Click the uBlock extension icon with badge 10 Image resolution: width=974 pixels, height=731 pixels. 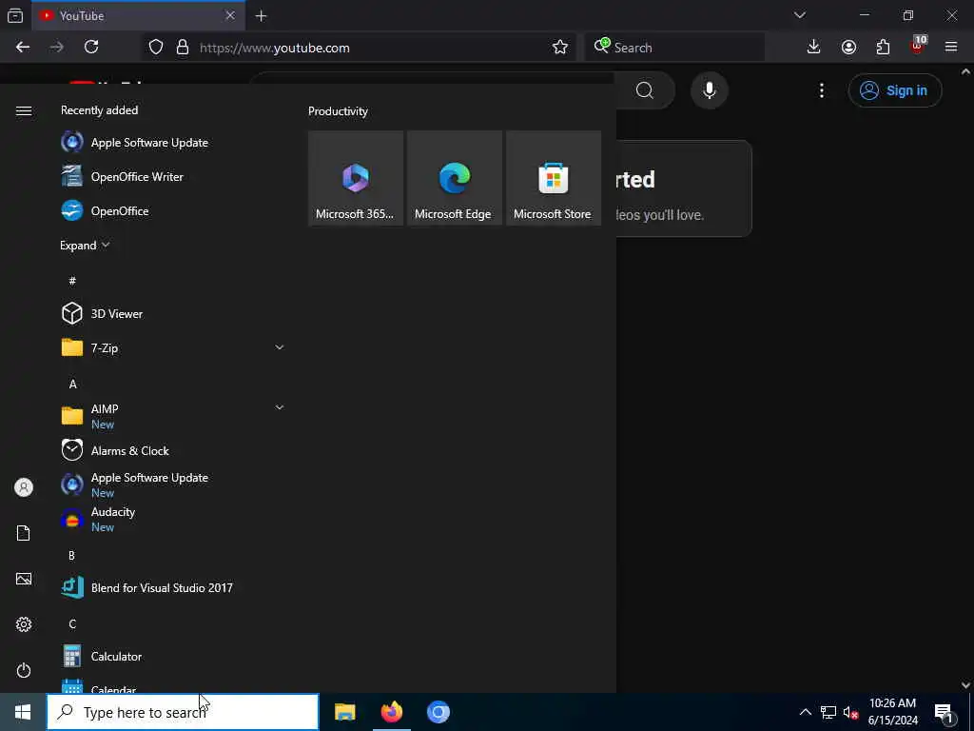pos(918,46)
